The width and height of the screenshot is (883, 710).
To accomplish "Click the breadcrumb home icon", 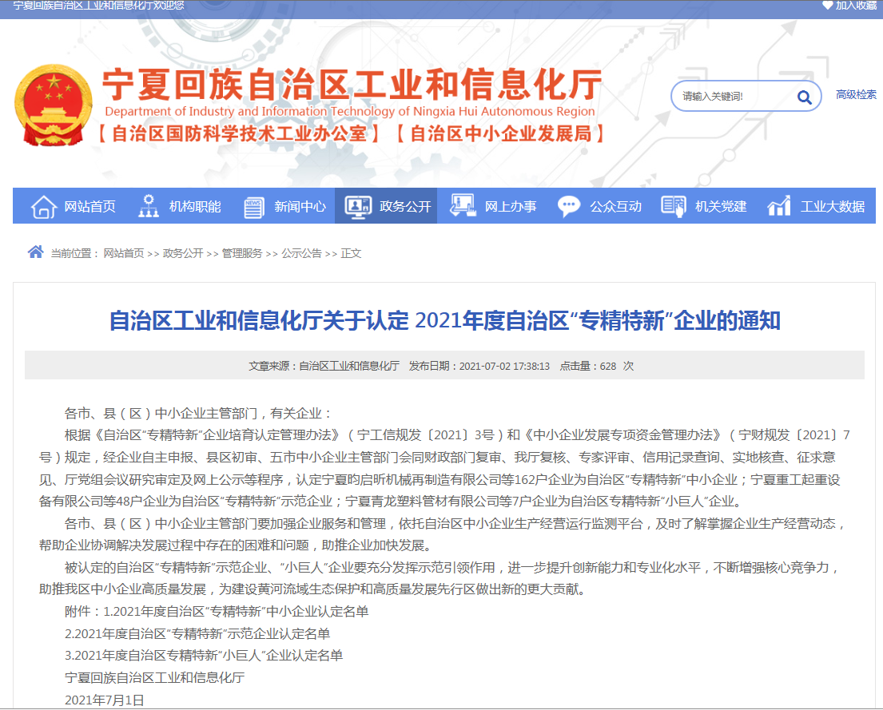I will tap(35, 252).
